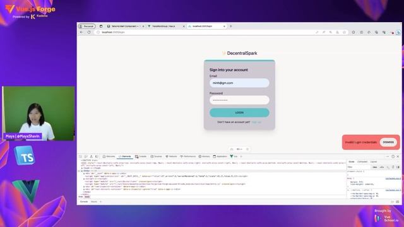Open the Performance tab in DevTools

click(x=188, y=156)
